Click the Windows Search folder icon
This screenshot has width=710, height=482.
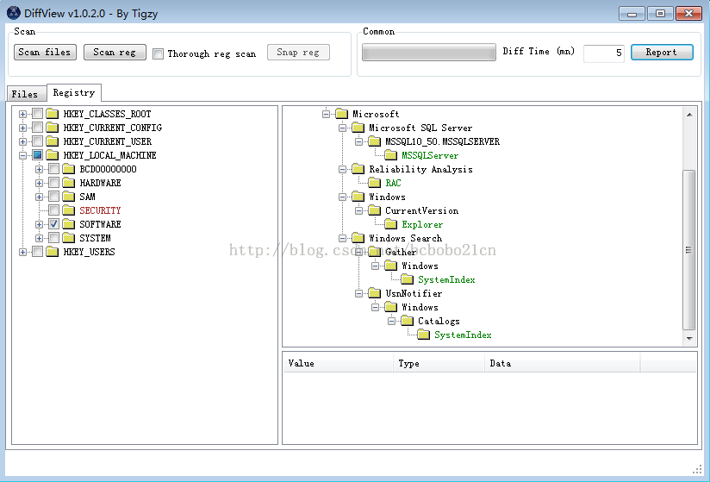coord(358,238)
